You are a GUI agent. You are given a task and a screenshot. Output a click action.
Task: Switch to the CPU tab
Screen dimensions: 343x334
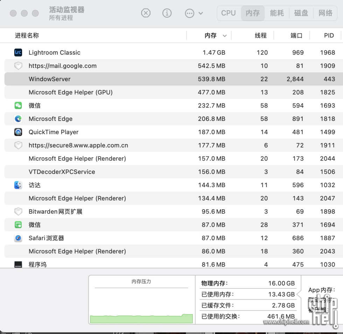click(x=228, y=13)
